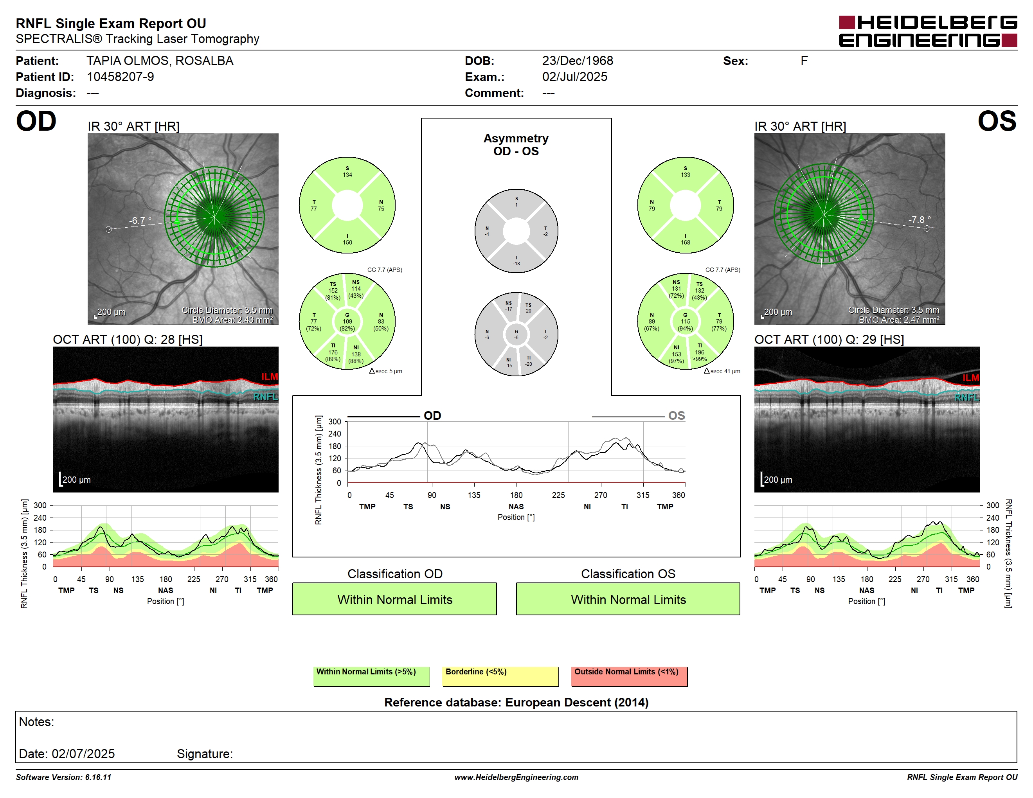Click the DOB value 23/Dec/1968

point(578,61)
